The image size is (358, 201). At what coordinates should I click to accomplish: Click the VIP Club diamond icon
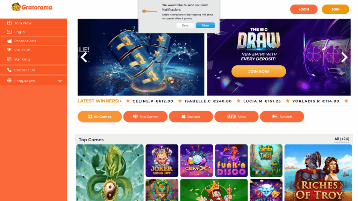pyautogui.click(x=9, y=50)
